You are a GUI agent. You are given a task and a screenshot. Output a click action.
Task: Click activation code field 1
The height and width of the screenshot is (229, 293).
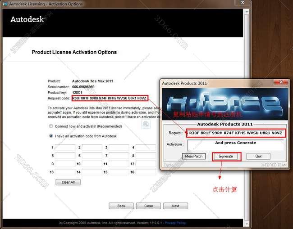(65, 148)
